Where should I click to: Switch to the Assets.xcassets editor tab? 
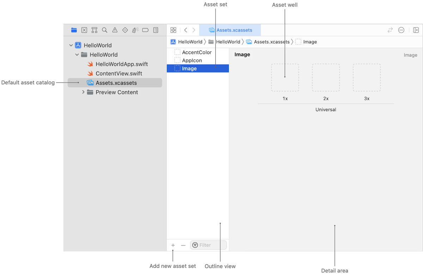pyautogui.click(x=230, y=30)
